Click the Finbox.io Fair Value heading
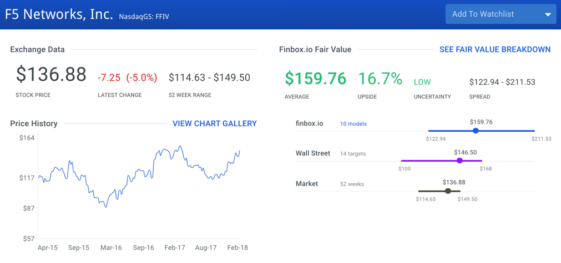Screen dimensions: 561x263 tap(315, 50)
